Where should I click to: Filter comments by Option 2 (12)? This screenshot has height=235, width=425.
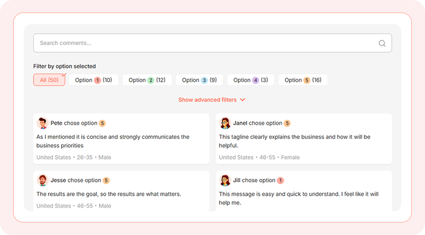pyautogui.click(x=147, y=80)
